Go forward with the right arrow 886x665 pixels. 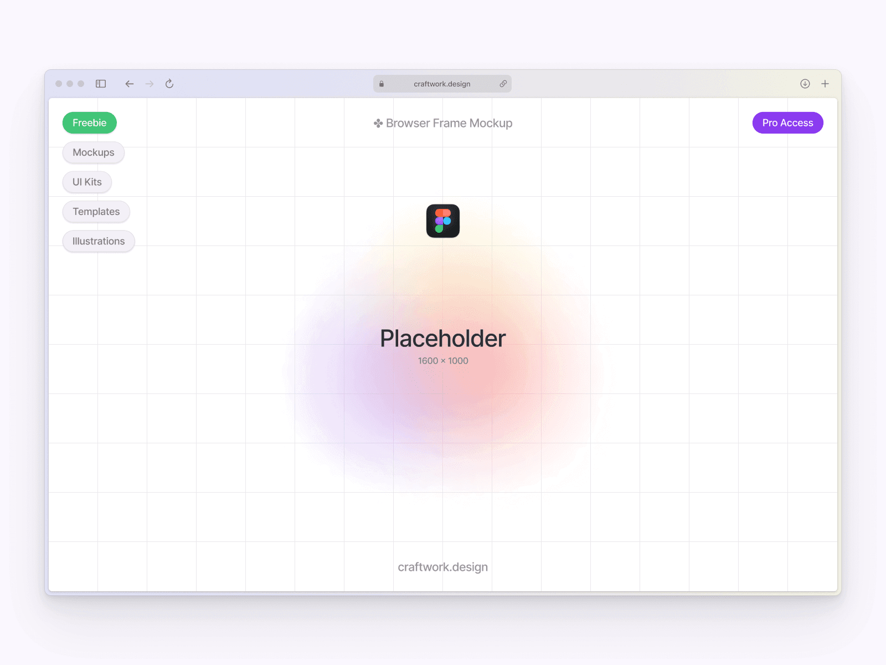pyautogui.click(x=150, y=84)
